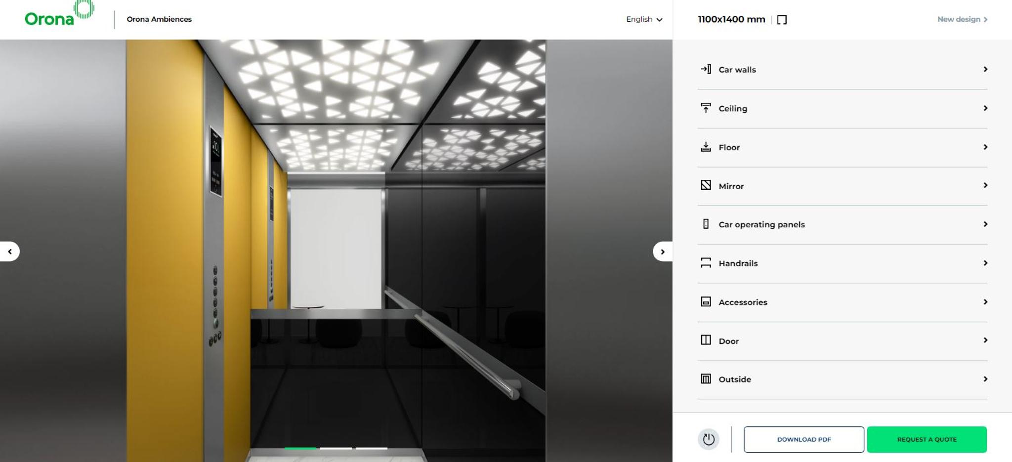Click the Handrails icon
The image size is (1012, 462).
[x=706, y=263]
